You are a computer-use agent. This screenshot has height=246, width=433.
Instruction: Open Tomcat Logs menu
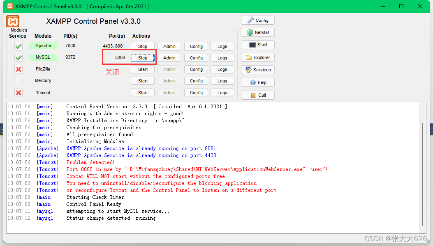point(222,93)
